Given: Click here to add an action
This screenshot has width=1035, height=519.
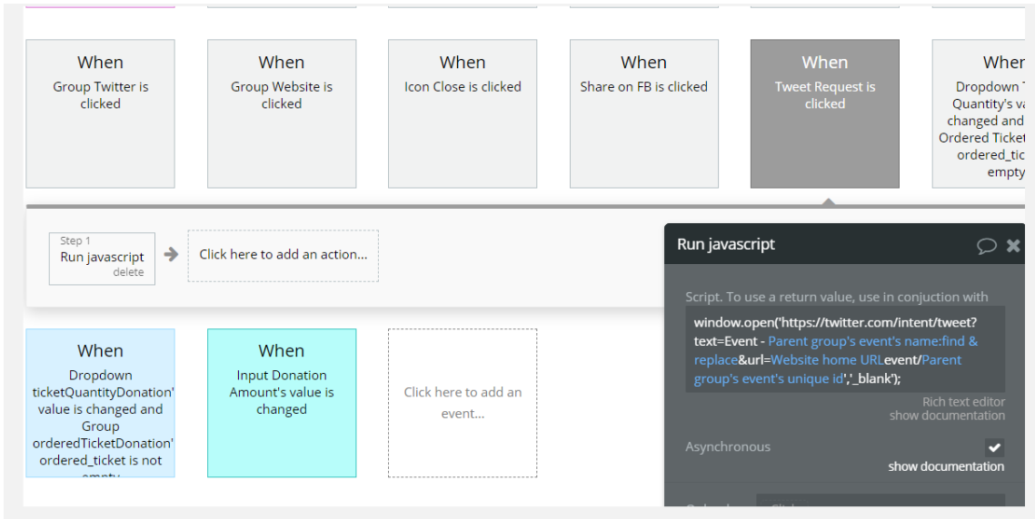Looking at the screenshot, I should click(284, 255).
